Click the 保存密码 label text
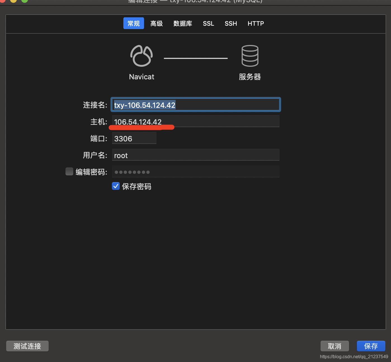This screenshot has width=391, height=362. (x=136, y=186)
